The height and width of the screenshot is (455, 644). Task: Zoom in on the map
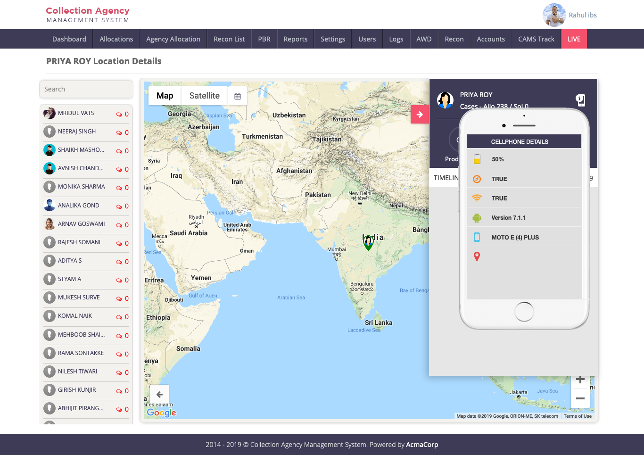click(580, 380)
